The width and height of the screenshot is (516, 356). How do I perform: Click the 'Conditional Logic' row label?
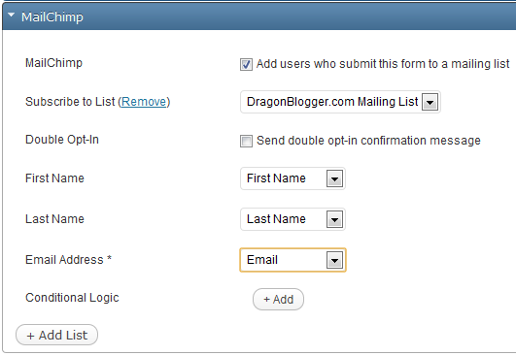click(72, 298)
